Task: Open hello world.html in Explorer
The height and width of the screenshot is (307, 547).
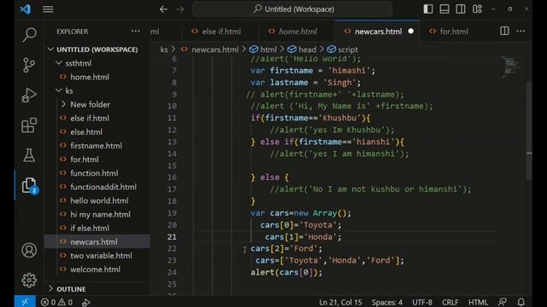Action: pyautogui.click(x=97, y=200)
